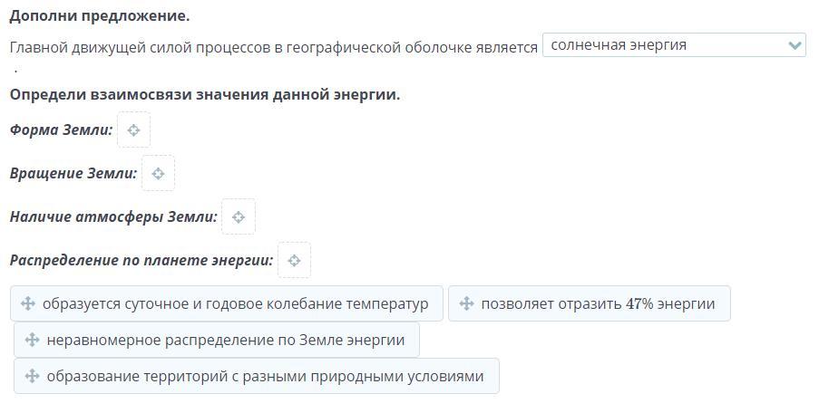This screenshot has width=819, height=413.
Task: Click the "Форма Земли:" label
Action: [61, 130]
